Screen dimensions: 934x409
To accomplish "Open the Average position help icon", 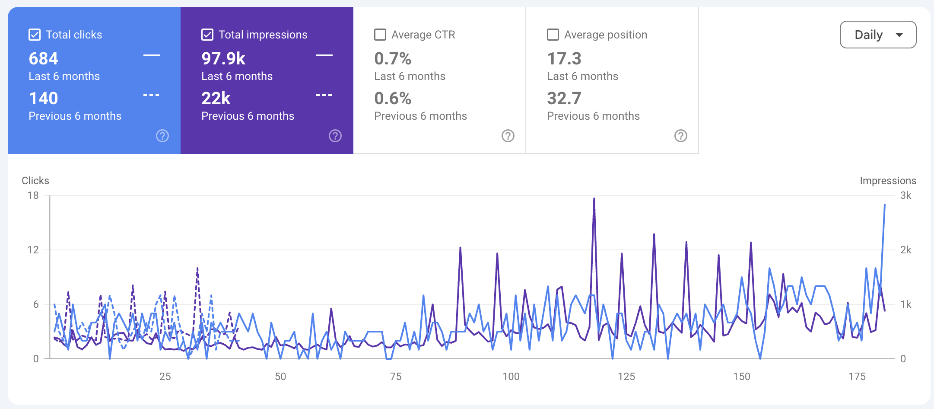I will [681, 136].
